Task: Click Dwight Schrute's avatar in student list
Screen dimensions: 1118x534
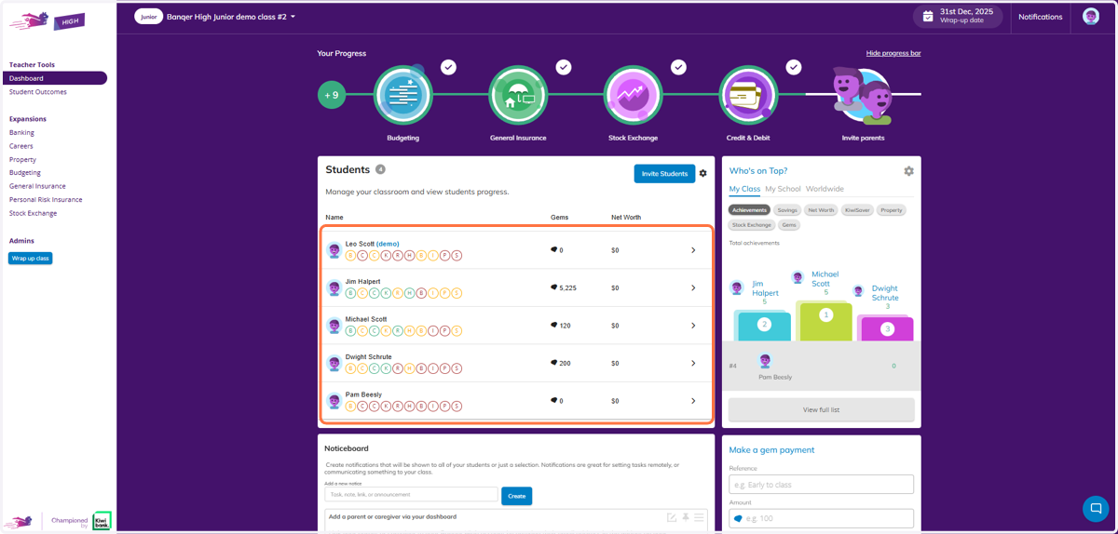Action: (x=334, y=364)
